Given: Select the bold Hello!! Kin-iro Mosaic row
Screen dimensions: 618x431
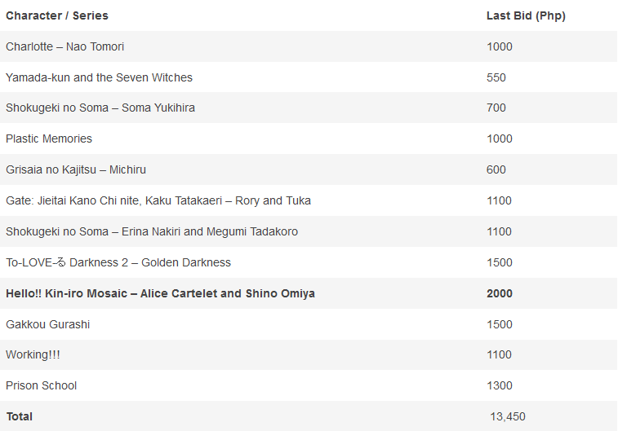Looking at the screenshot, I should click(160, 293).
